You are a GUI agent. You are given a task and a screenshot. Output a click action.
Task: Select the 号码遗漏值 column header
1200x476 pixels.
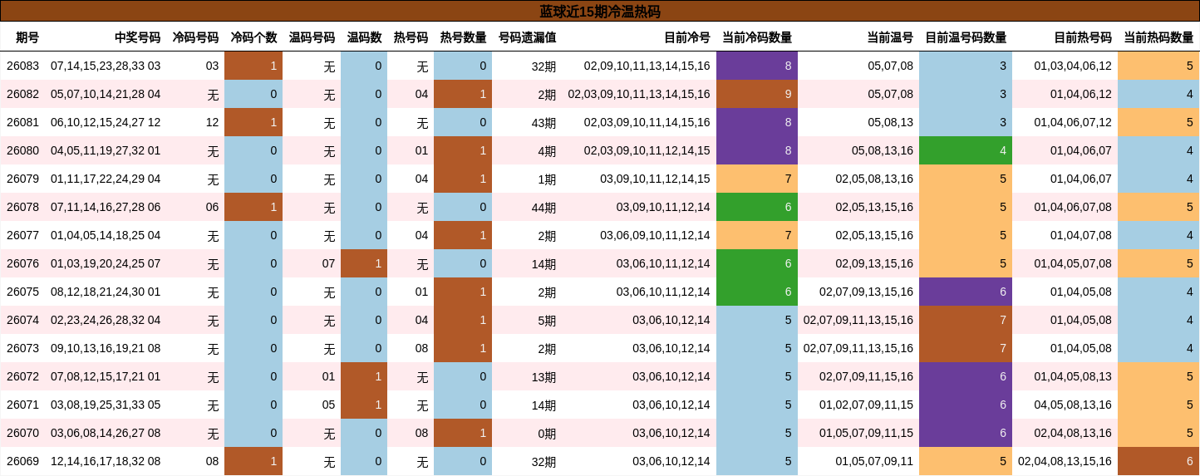click(x=527, y=37)
